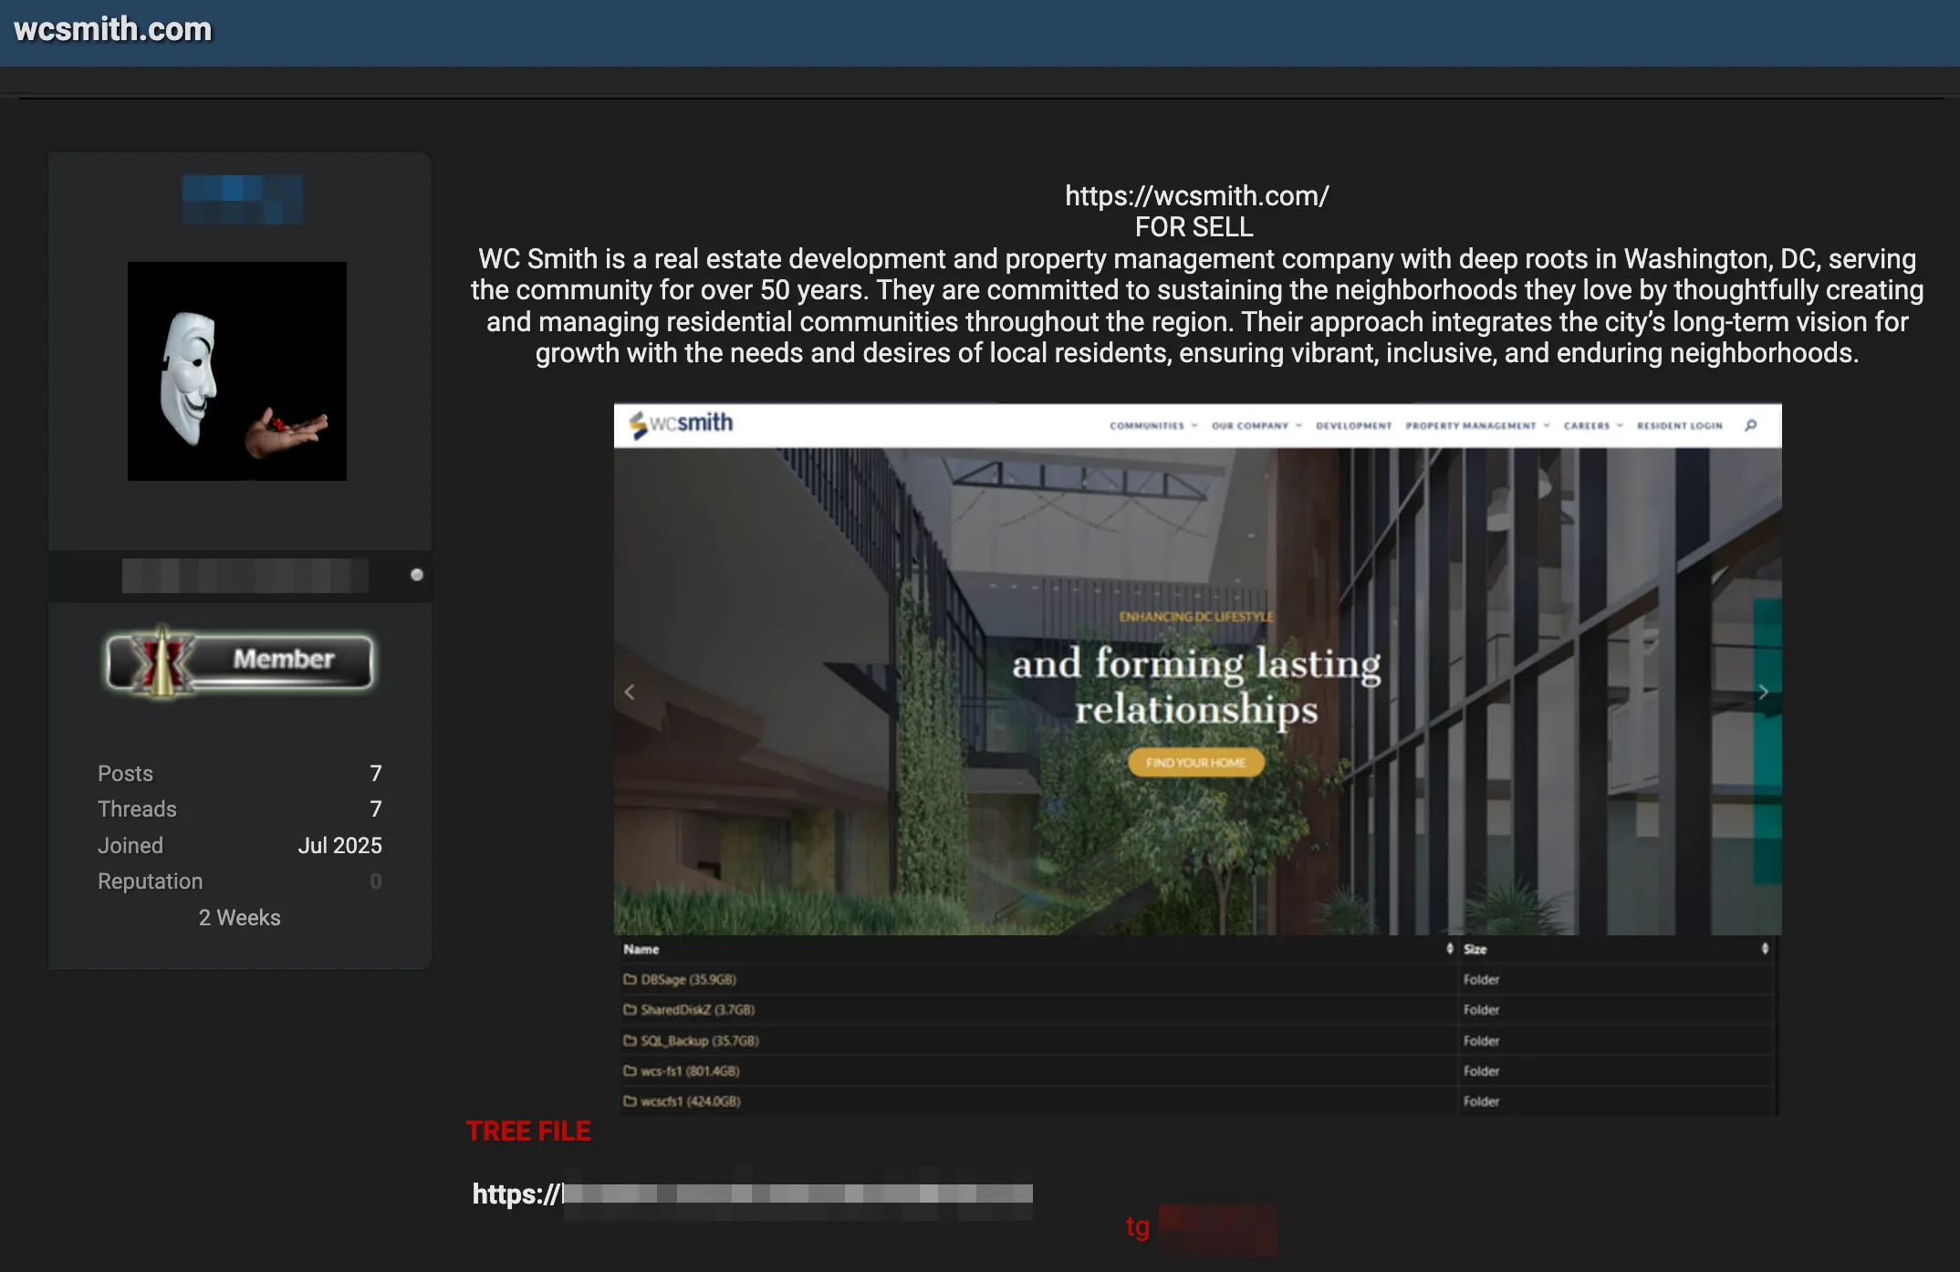The width and height of the screenshot is (1960, 1272).
Task: Click the Enhancing DC Lifestyle caption
Action: (1196, 617)
